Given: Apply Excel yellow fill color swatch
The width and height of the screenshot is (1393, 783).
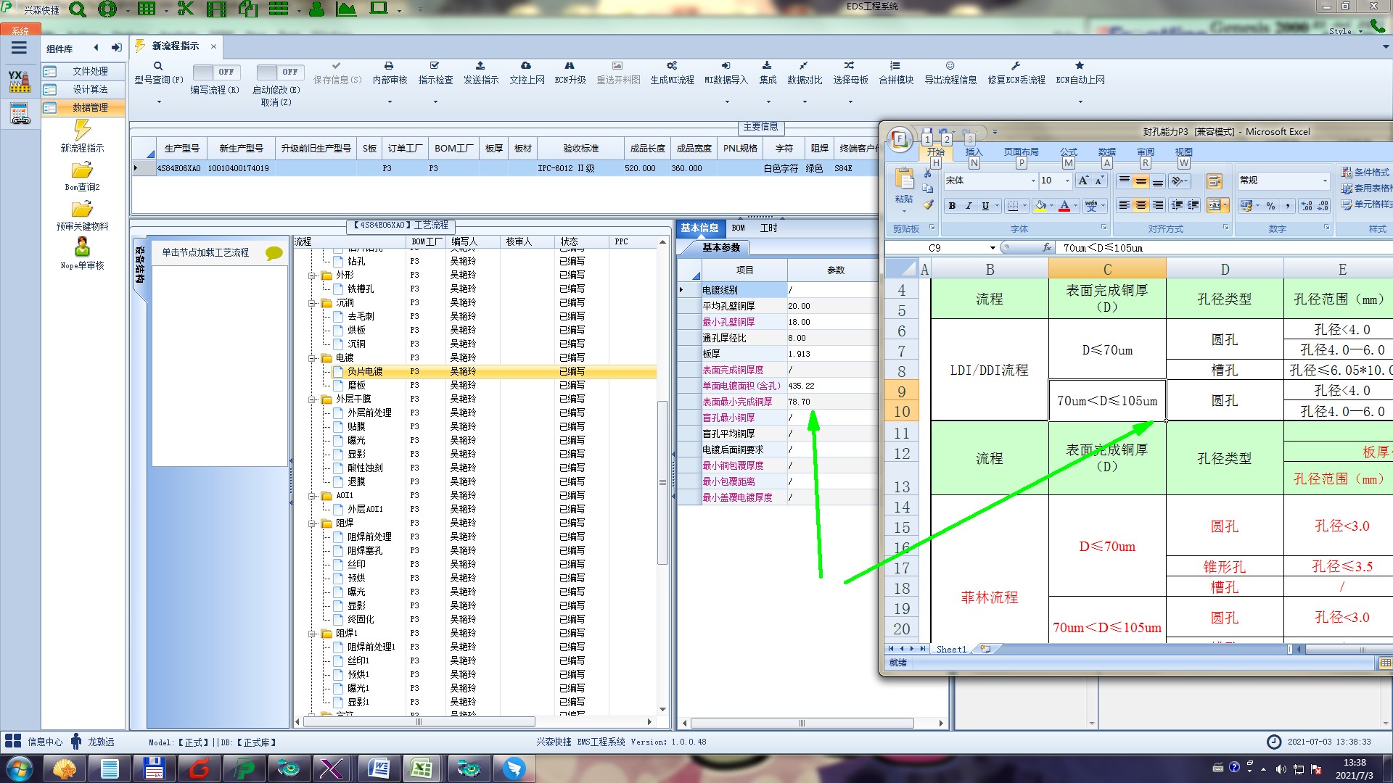Looking at the screenshot, I should pyautogui.click(x=1040, y=206).
